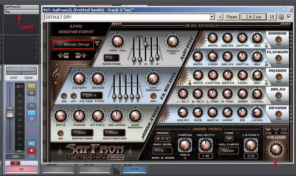Select the TRACK tab switch
Screen dimensions: 296x176
pos(268,129)
